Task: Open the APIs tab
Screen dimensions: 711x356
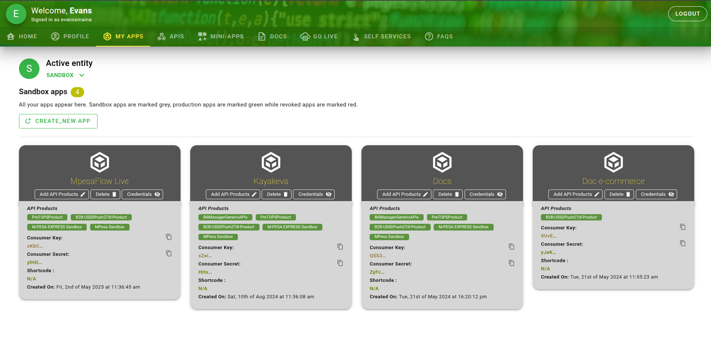Action: click(x=170, y=36)
